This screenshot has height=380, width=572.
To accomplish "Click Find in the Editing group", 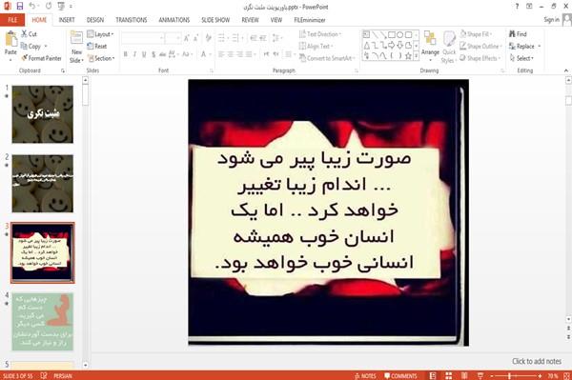I will tap(518, 34).
